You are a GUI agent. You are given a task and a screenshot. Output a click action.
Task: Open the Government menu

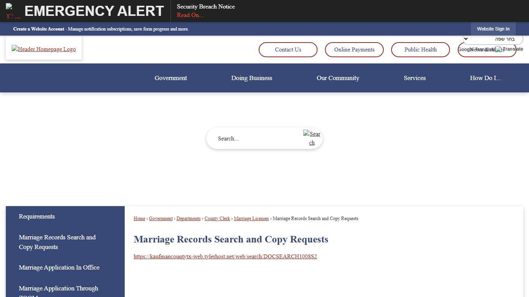coord(170,78)
